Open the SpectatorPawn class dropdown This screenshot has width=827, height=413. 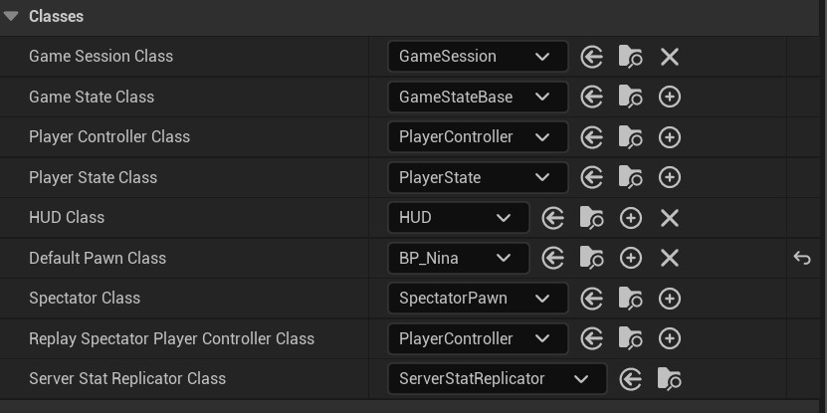[478, 299]
